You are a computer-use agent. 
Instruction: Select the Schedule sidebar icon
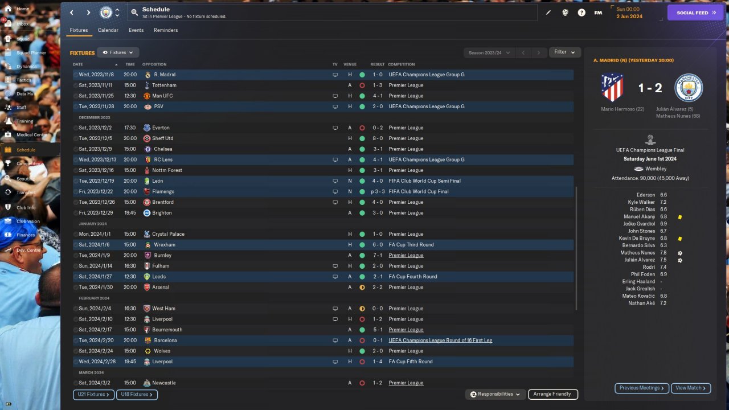tap(9, 150)
